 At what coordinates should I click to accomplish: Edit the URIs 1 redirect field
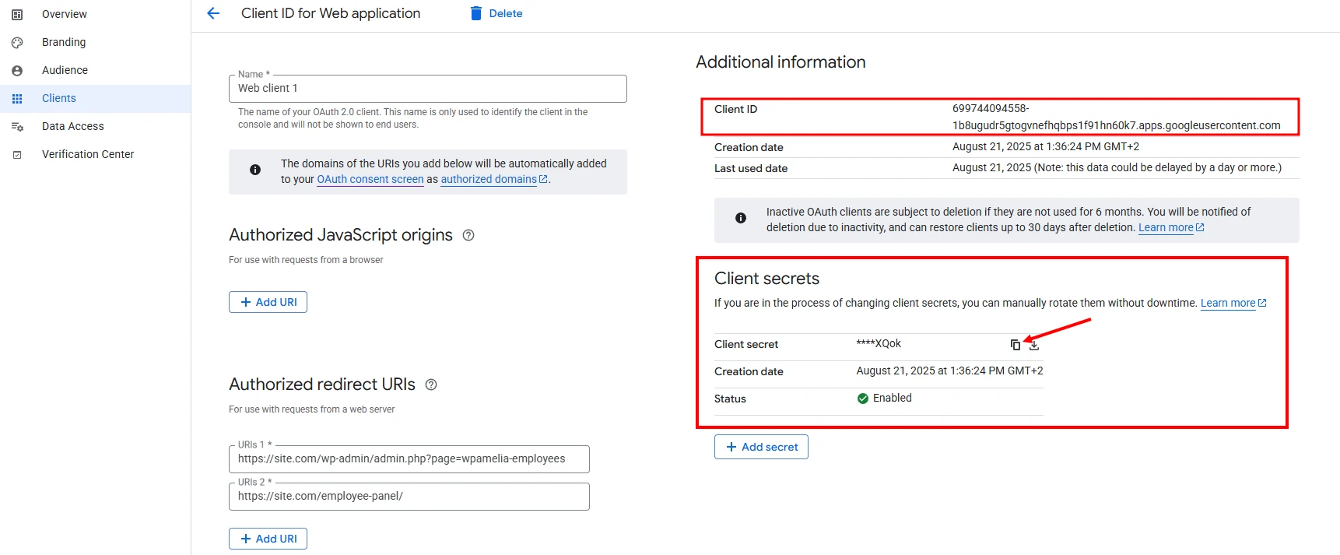pyautogui.click(x=409, y=459)
